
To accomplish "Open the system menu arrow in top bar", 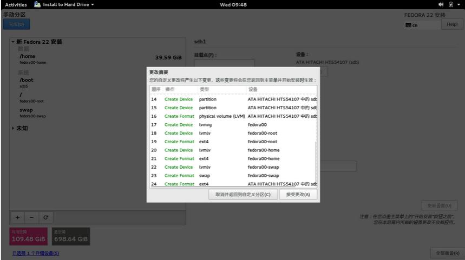I will 459,4.
